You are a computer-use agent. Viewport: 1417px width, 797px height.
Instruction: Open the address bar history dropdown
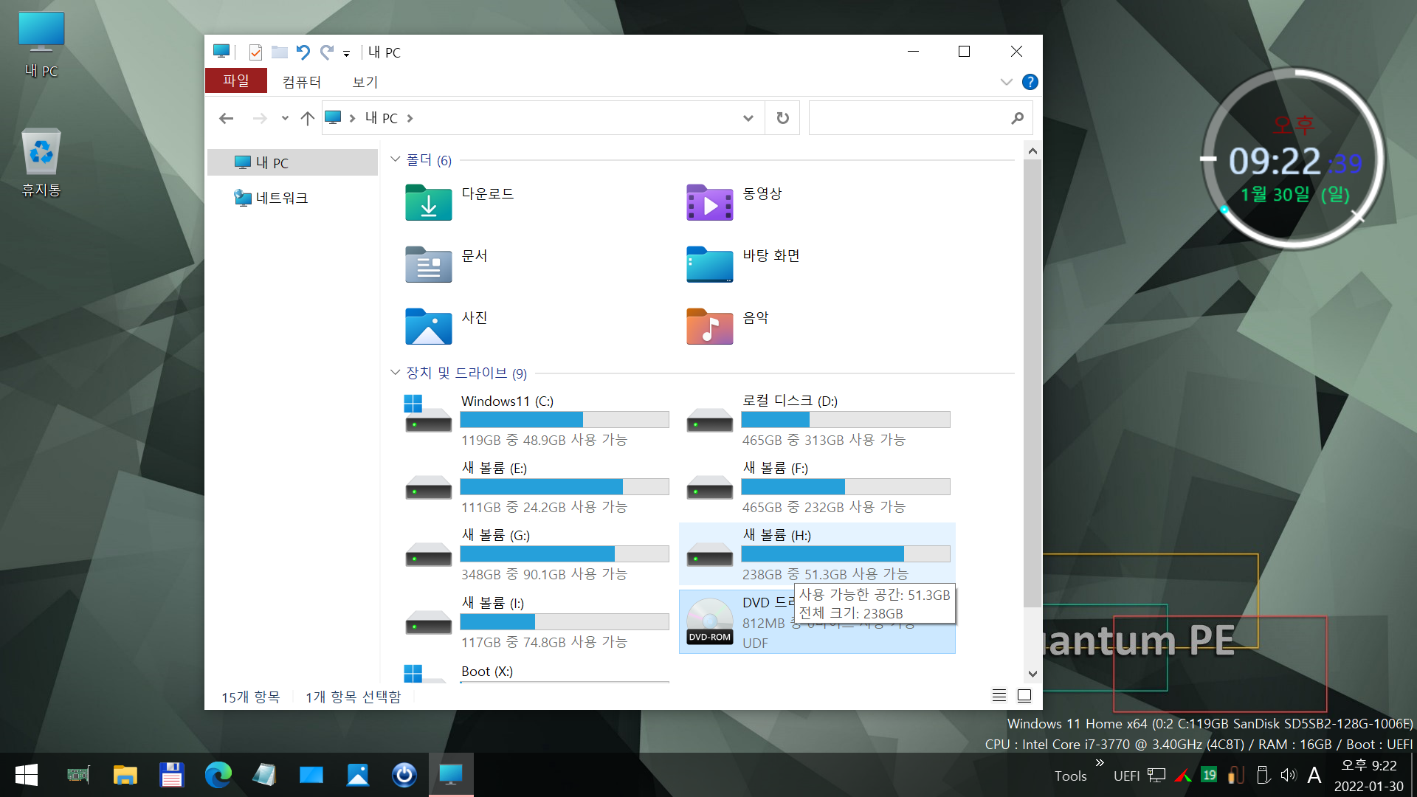click(x=748, y=118)
